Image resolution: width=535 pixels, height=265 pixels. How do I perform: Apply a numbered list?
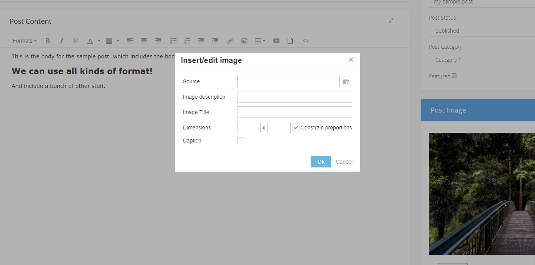[187, 41]
